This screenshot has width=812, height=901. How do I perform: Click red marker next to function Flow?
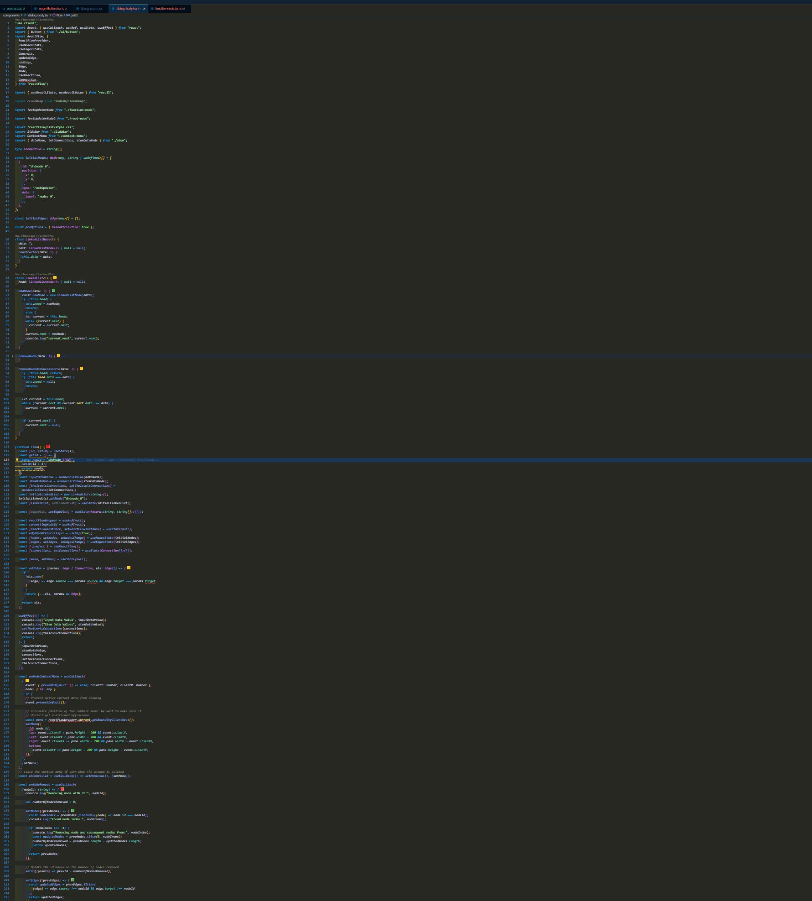click(x=48, y=447)
